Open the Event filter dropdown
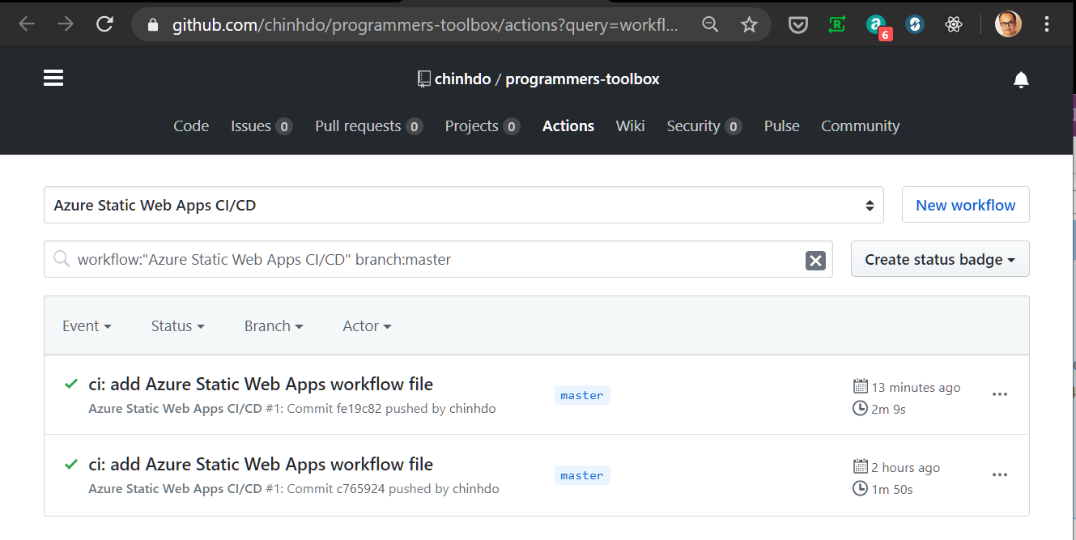Viewport: 1076px width, 540px height. click(87, 325)
